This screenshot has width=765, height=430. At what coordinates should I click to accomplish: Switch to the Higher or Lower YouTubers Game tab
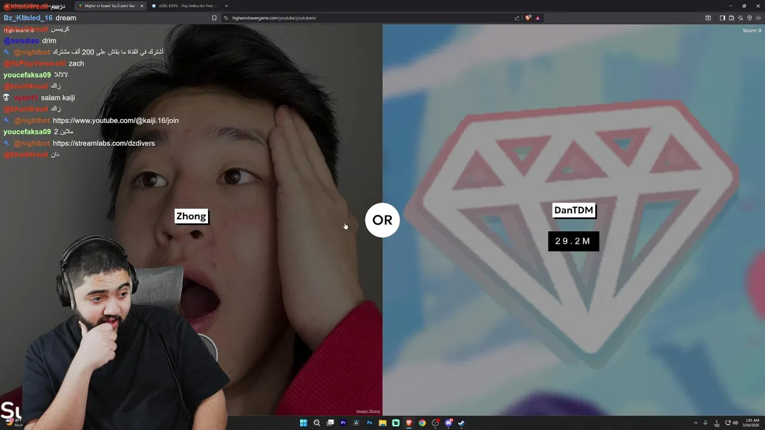pos(111,6)
